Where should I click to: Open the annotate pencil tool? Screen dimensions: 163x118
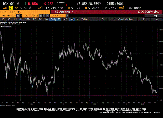click(144, 19)
